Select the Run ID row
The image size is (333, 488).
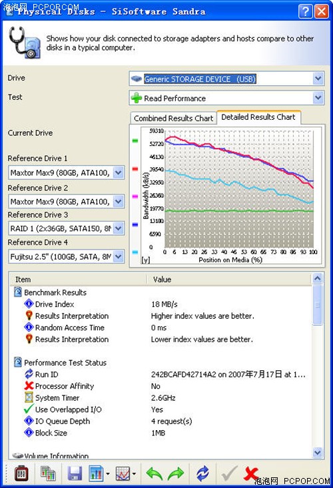pyautogui.click(x=161, y=374)
